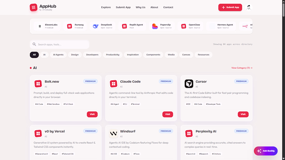Click the n8n workflow nodes icon
The image size is (285, 160).
245,26
